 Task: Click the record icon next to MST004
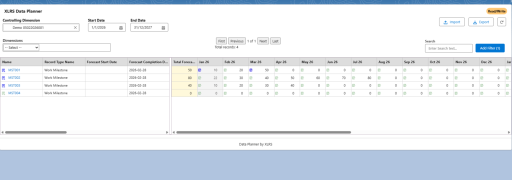(x=3, y=93)
